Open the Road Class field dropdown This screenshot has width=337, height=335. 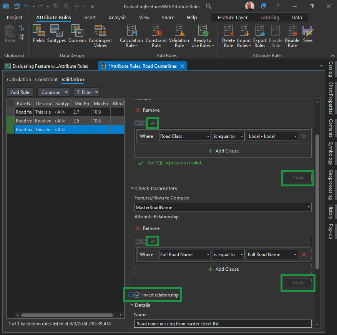[185, 136]
